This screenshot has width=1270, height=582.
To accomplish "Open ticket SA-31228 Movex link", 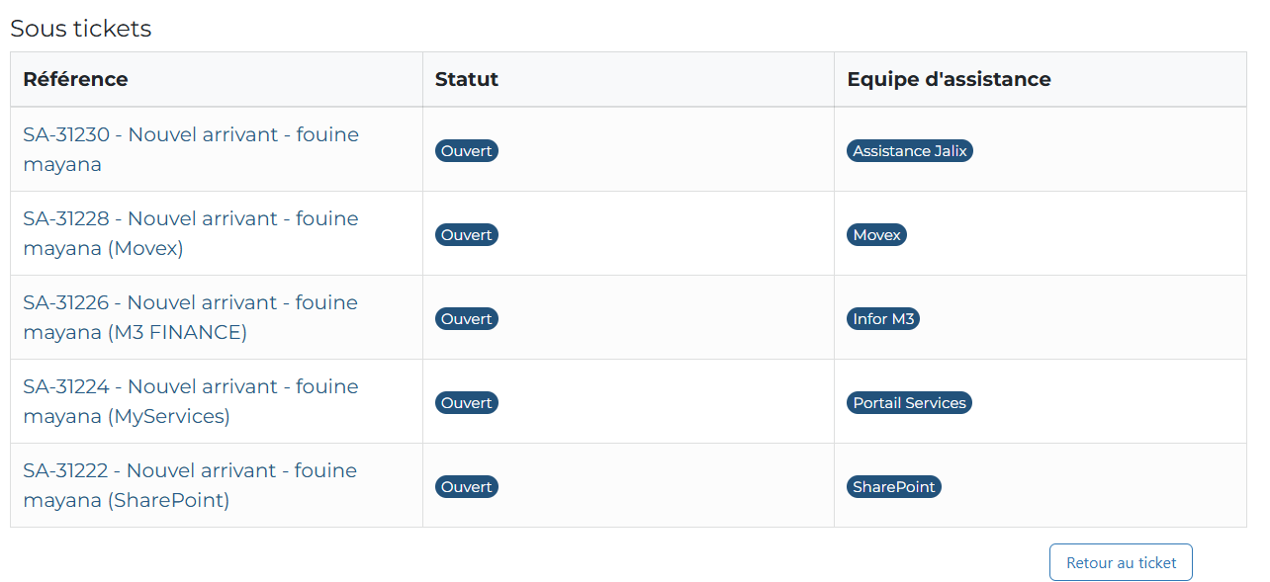I will (191, 233).
